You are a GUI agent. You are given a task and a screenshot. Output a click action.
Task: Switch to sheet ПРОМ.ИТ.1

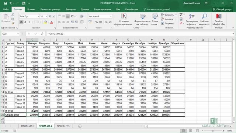[27, 126]
